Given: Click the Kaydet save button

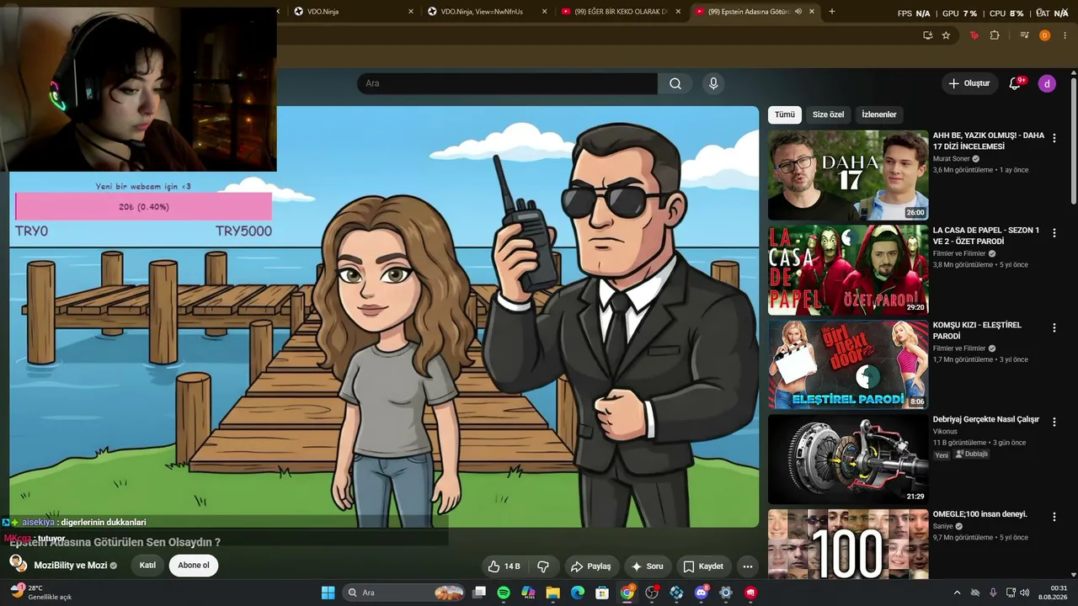Looking at the screenshot, I should point(703,566).
